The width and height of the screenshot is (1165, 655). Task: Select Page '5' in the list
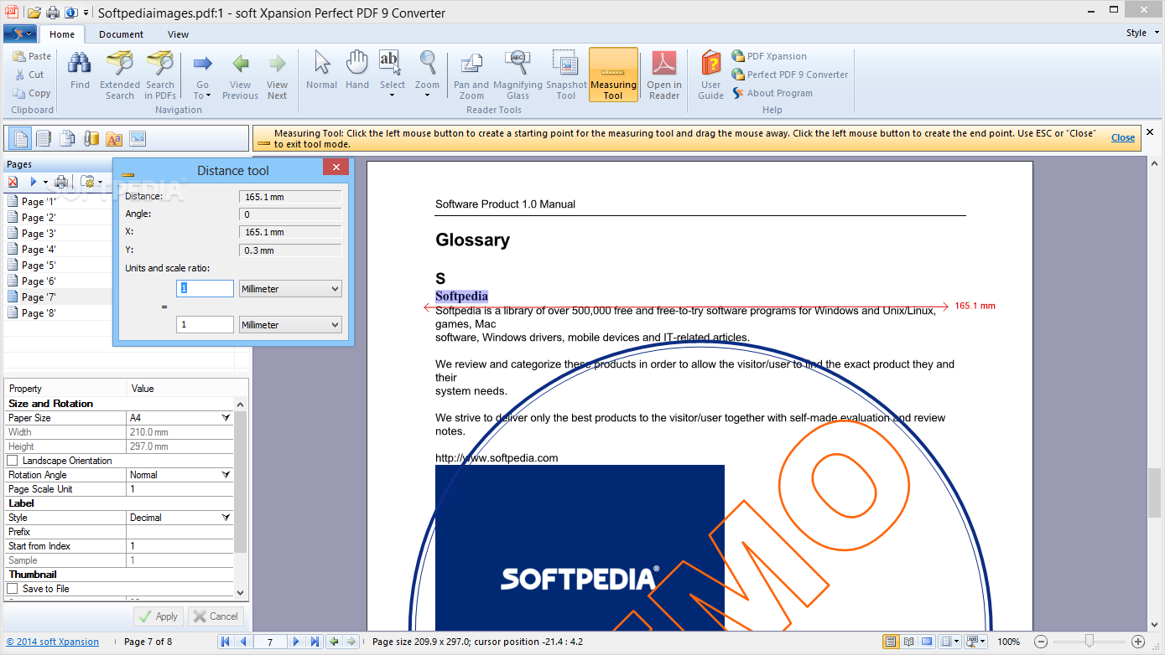coord(39,266)
